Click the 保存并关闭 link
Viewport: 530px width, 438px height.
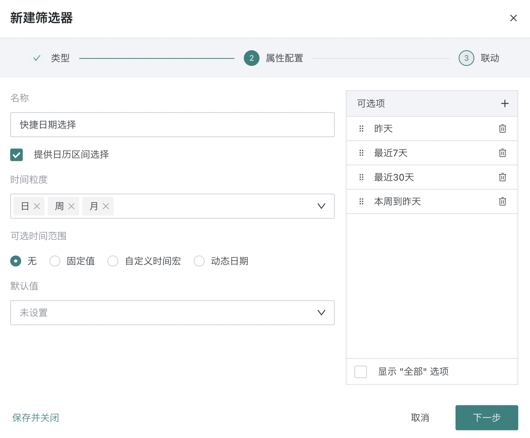click(36, 418)
